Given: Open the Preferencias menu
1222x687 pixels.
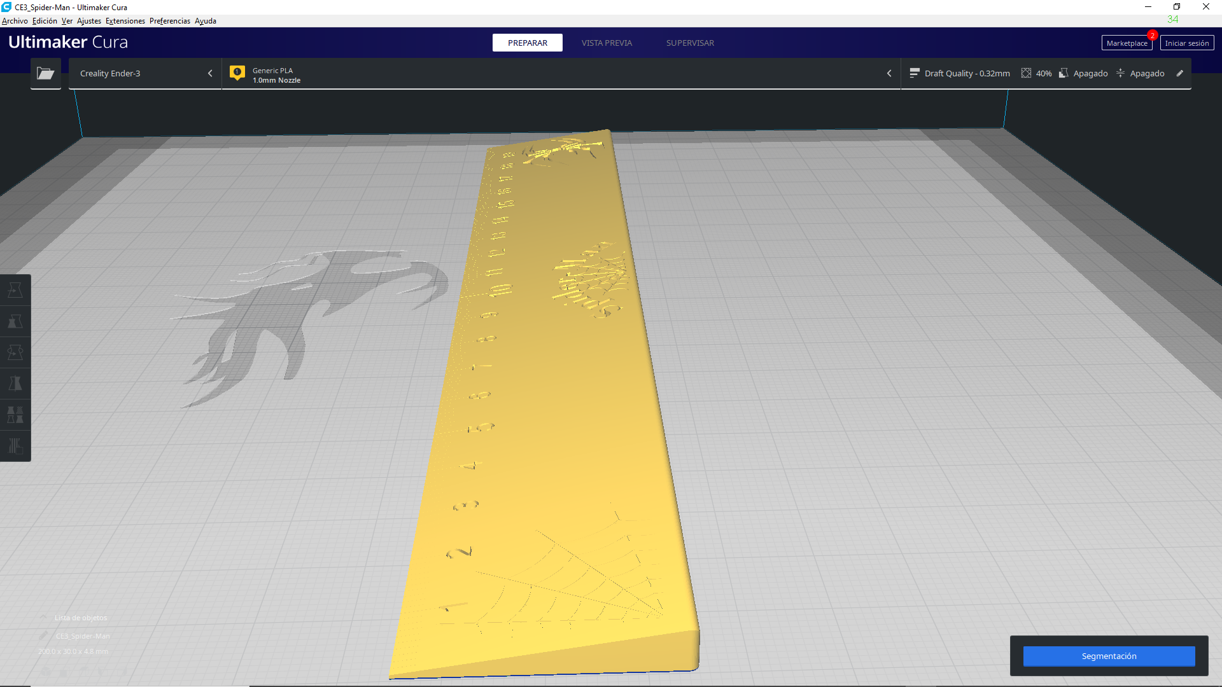Looking at the screenshot, I should 169,20.
